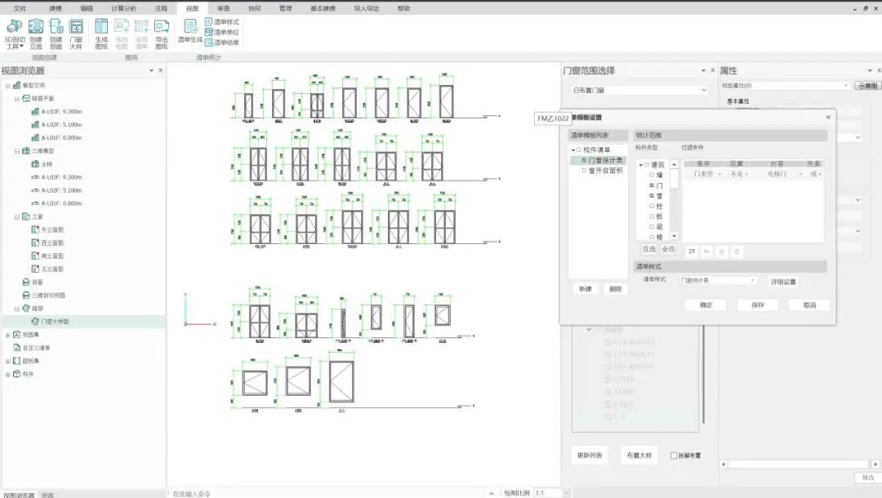Select the 门窗大样 ribbon tool
882x498 pixels.
(76, 33)
